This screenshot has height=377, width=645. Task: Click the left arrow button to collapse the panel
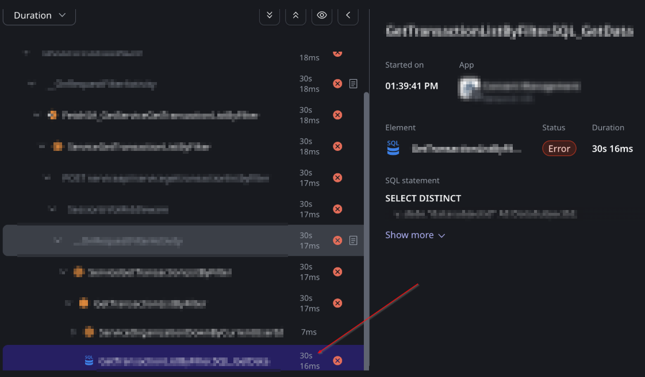348,15
